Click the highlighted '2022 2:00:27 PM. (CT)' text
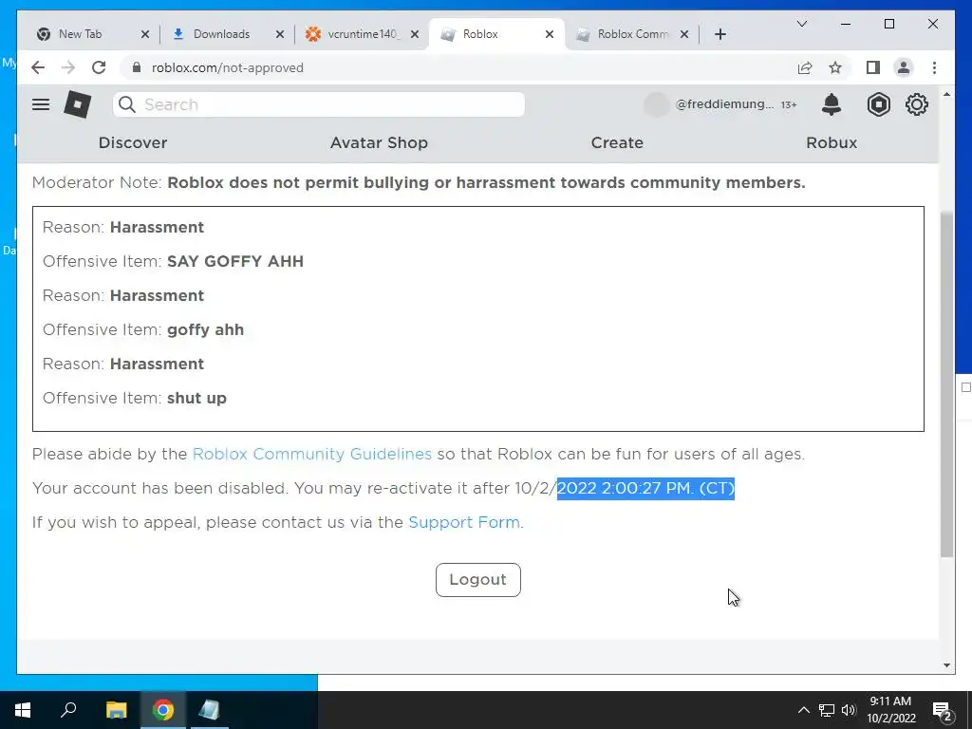This screenshot has height=729, width=972. (645, 488)
